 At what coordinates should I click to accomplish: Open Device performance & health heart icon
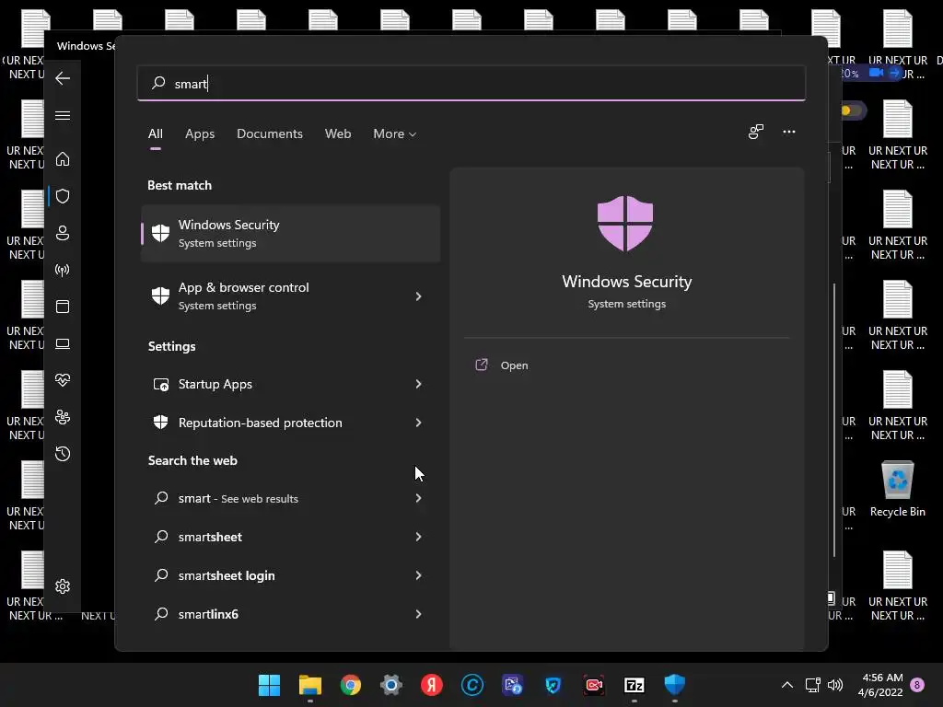63,380
